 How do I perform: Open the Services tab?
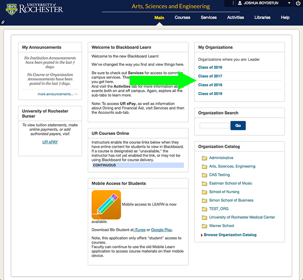point(209,17)
